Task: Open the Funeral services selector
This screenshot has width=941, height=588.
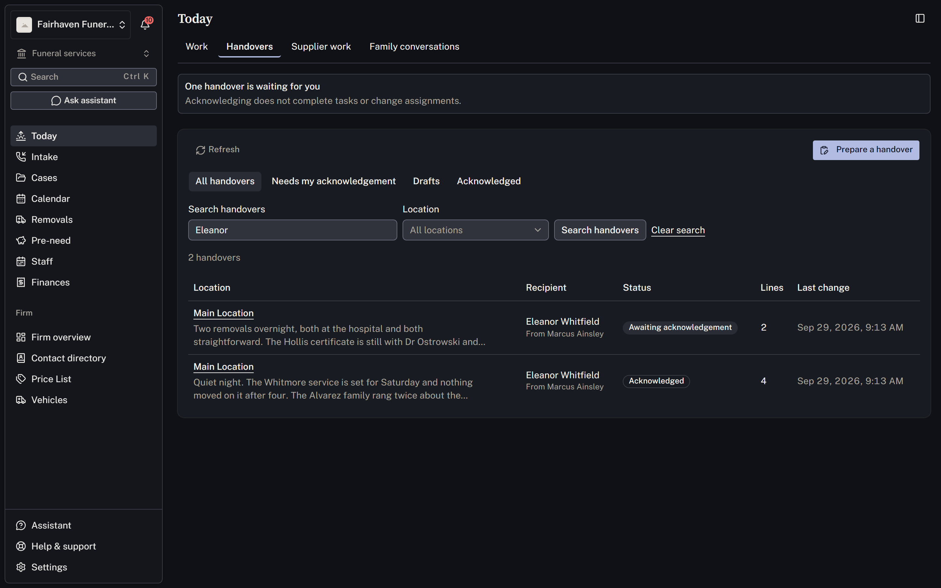Action: 83,53
